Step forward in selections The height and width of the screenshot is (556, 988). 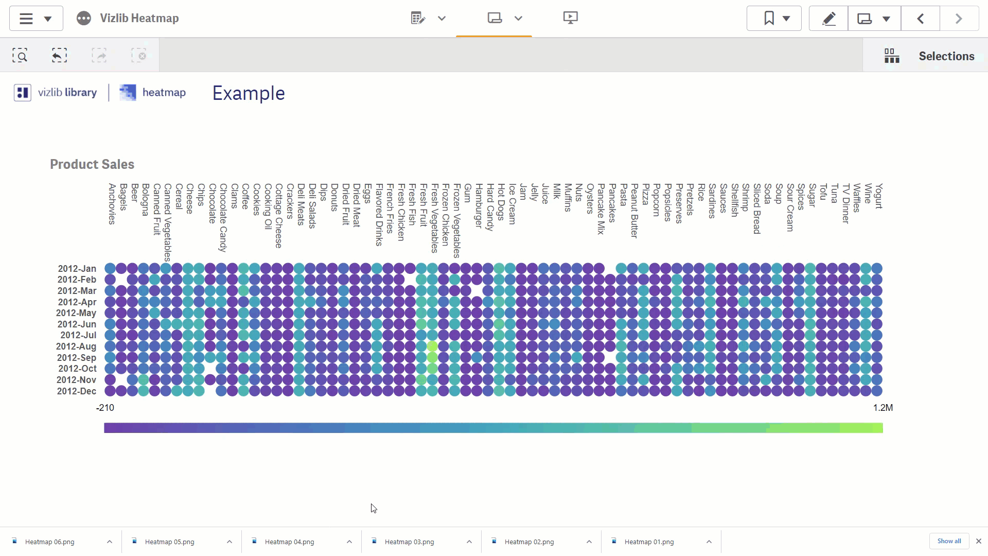(99, 55)
